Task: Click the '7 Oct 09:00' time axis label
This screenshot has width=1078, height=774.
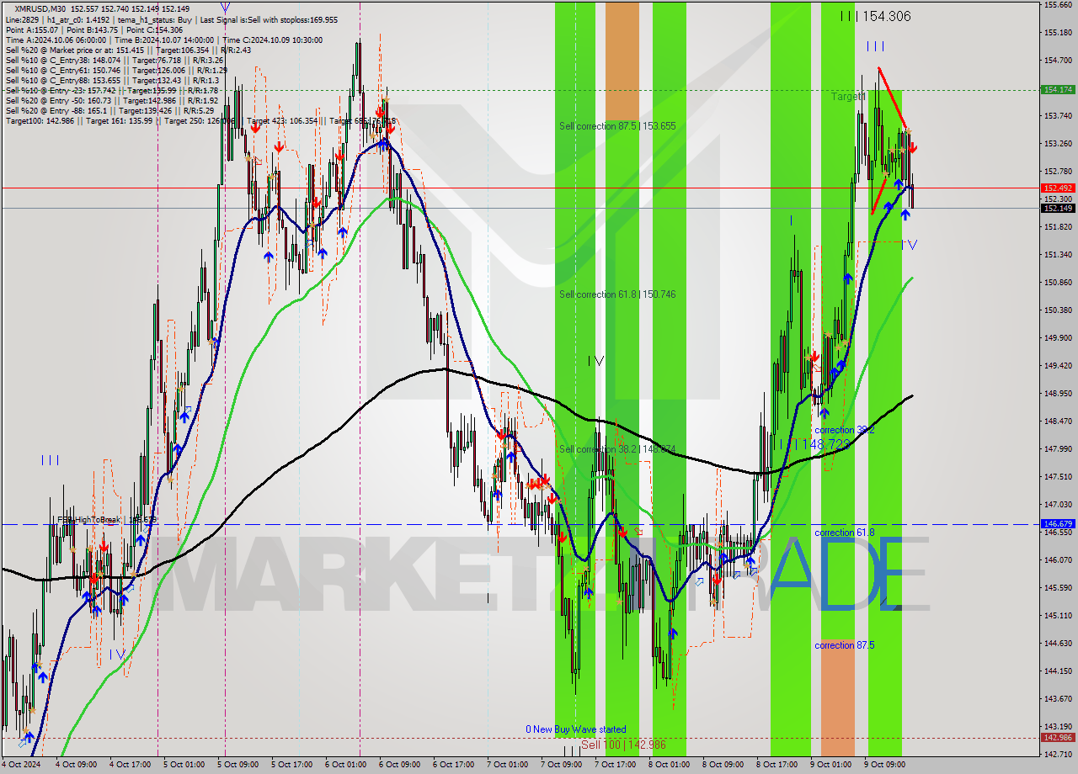Action: [x=563, y=765]
